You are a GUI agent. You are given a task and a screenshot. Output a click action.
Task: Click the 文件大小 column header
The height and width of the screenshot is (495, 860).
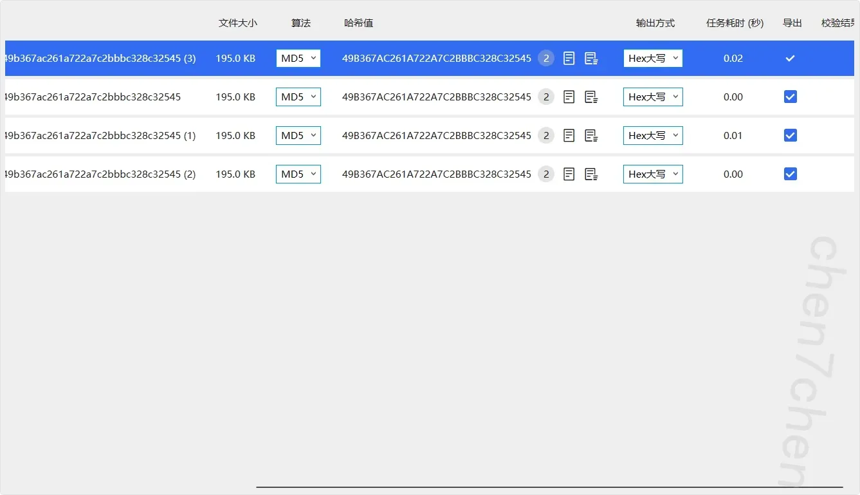pos(237,23)
